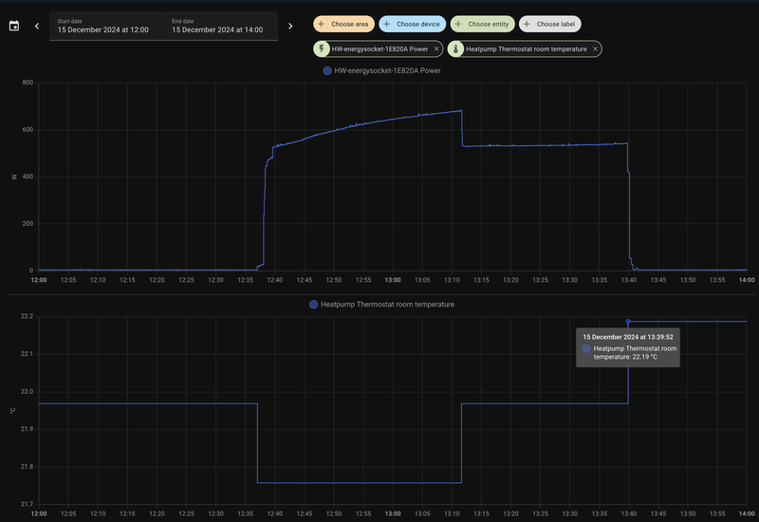Click the 22.2 value on temperature axis
Image resolution: width=759 pixels, height=522 pixels.
pyautogui.click(x=27, y=316)
